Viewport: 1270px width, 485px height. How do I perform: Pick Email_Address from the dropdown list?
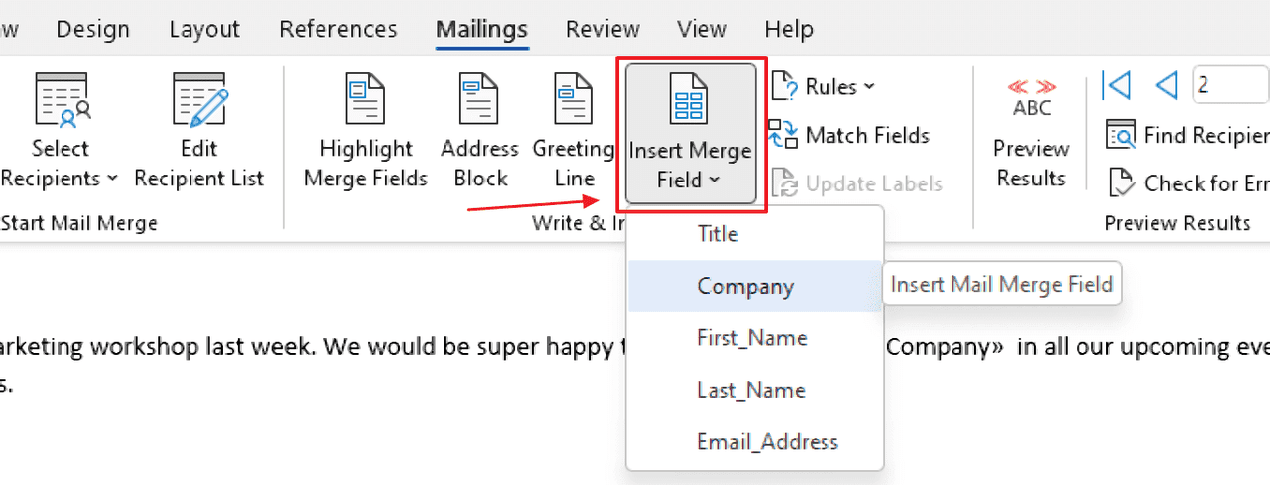point(767,442)
